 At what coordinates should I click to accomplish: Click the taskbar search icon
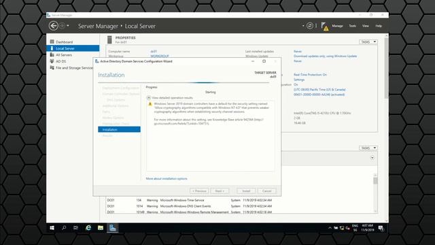click(x=64, y=228)
